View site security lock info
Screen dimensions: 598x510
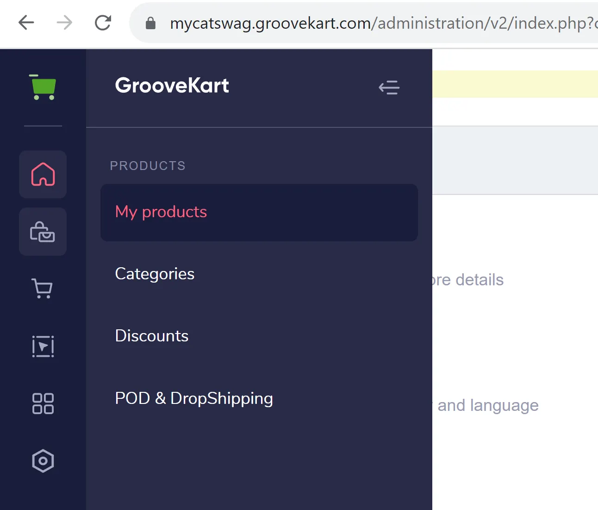point(150,23)
